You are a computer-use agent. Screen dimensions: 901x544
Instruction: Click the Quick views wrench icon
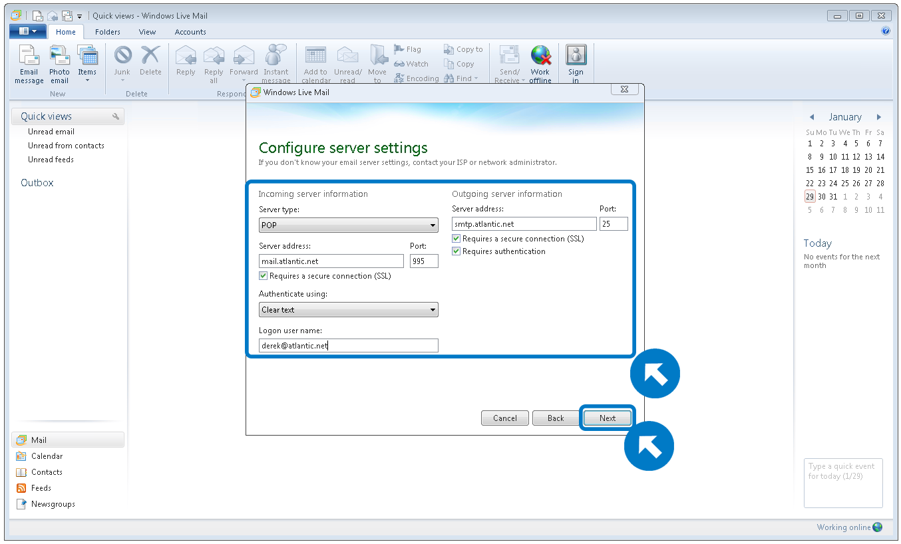[x=116, y=116]
